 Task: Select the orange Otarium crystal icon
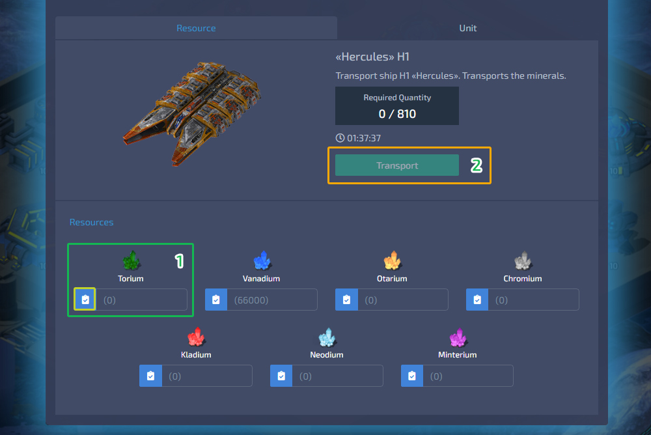click(x=392, y=260)
